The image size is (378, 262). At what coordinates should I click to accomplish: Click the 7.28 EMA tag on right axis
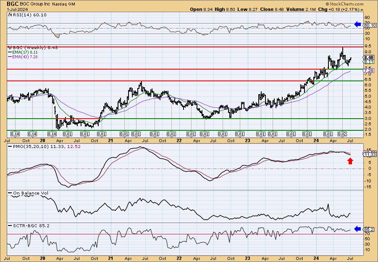point(369,70)
